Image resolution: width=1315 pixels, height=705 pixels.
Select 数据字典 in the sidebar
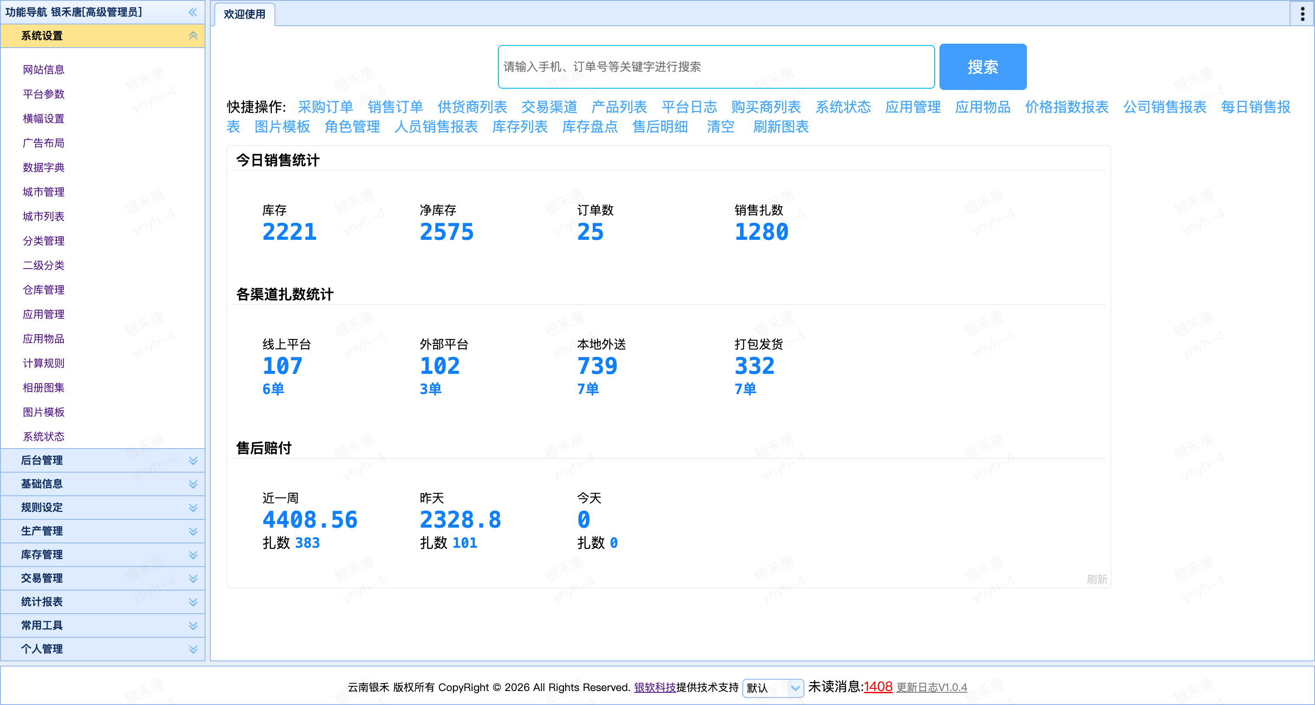click(x=43, y=168)
